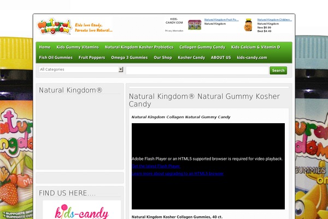The image size is (328, 219).
Task: Open the Home menu item
Action: 45,47
